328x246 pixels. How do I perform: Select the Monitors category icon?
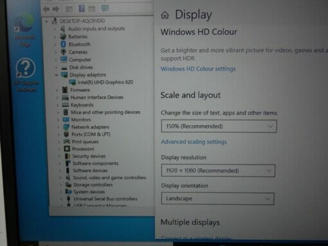(x=66, y=119)
